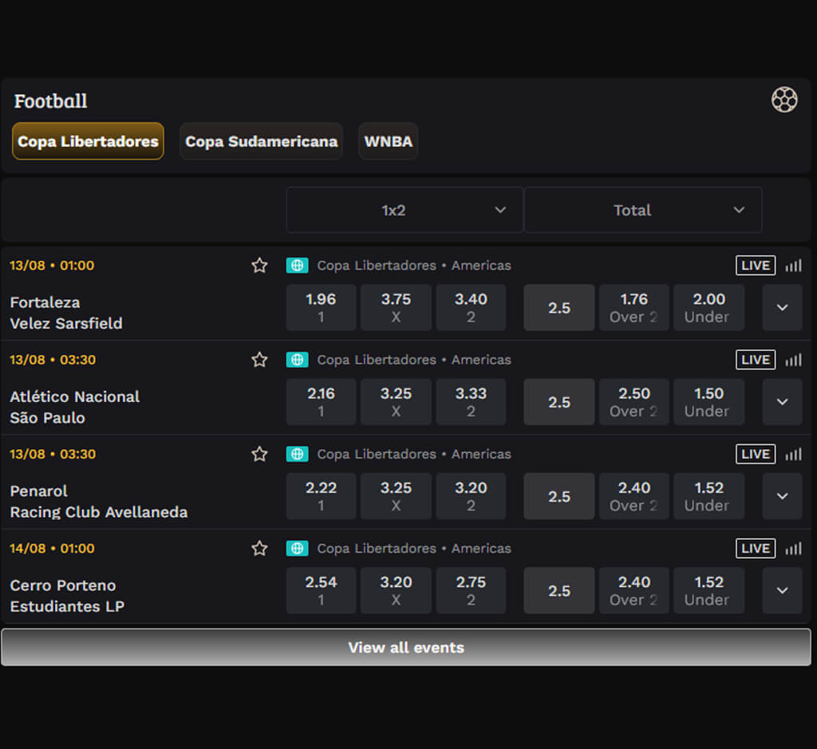This screenshot has width=817, height=749.
Task: Select draw odds 3.75 for Fortaleza match
Action: point(396,308)
